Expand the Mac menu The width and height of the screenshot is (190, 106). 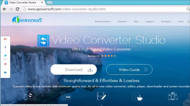point(137,22)
